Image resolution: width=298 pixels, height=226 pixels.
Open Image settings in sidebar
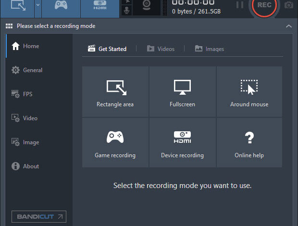[x=39, y=142]
